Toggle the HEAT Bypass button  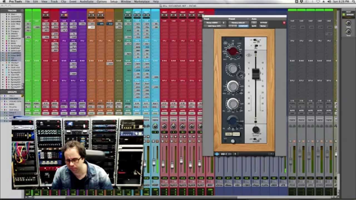(348, 14)
